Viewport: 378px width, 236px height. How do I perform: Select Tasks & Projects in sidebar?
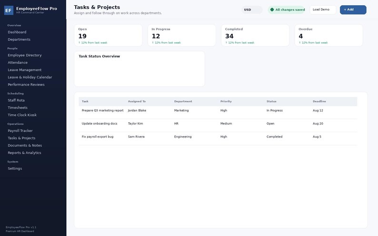pyautogui.click(x=21, y=138)
